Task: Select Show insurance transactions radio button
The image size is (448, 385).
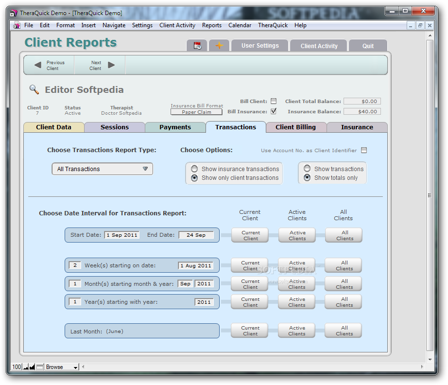Action: point(194,169)
